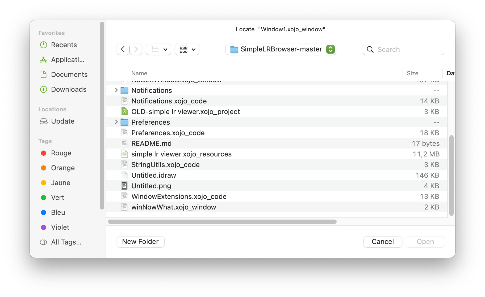Click the sidebar scrollbar
The height and width of the screenshot is (297, 485).
102,116
